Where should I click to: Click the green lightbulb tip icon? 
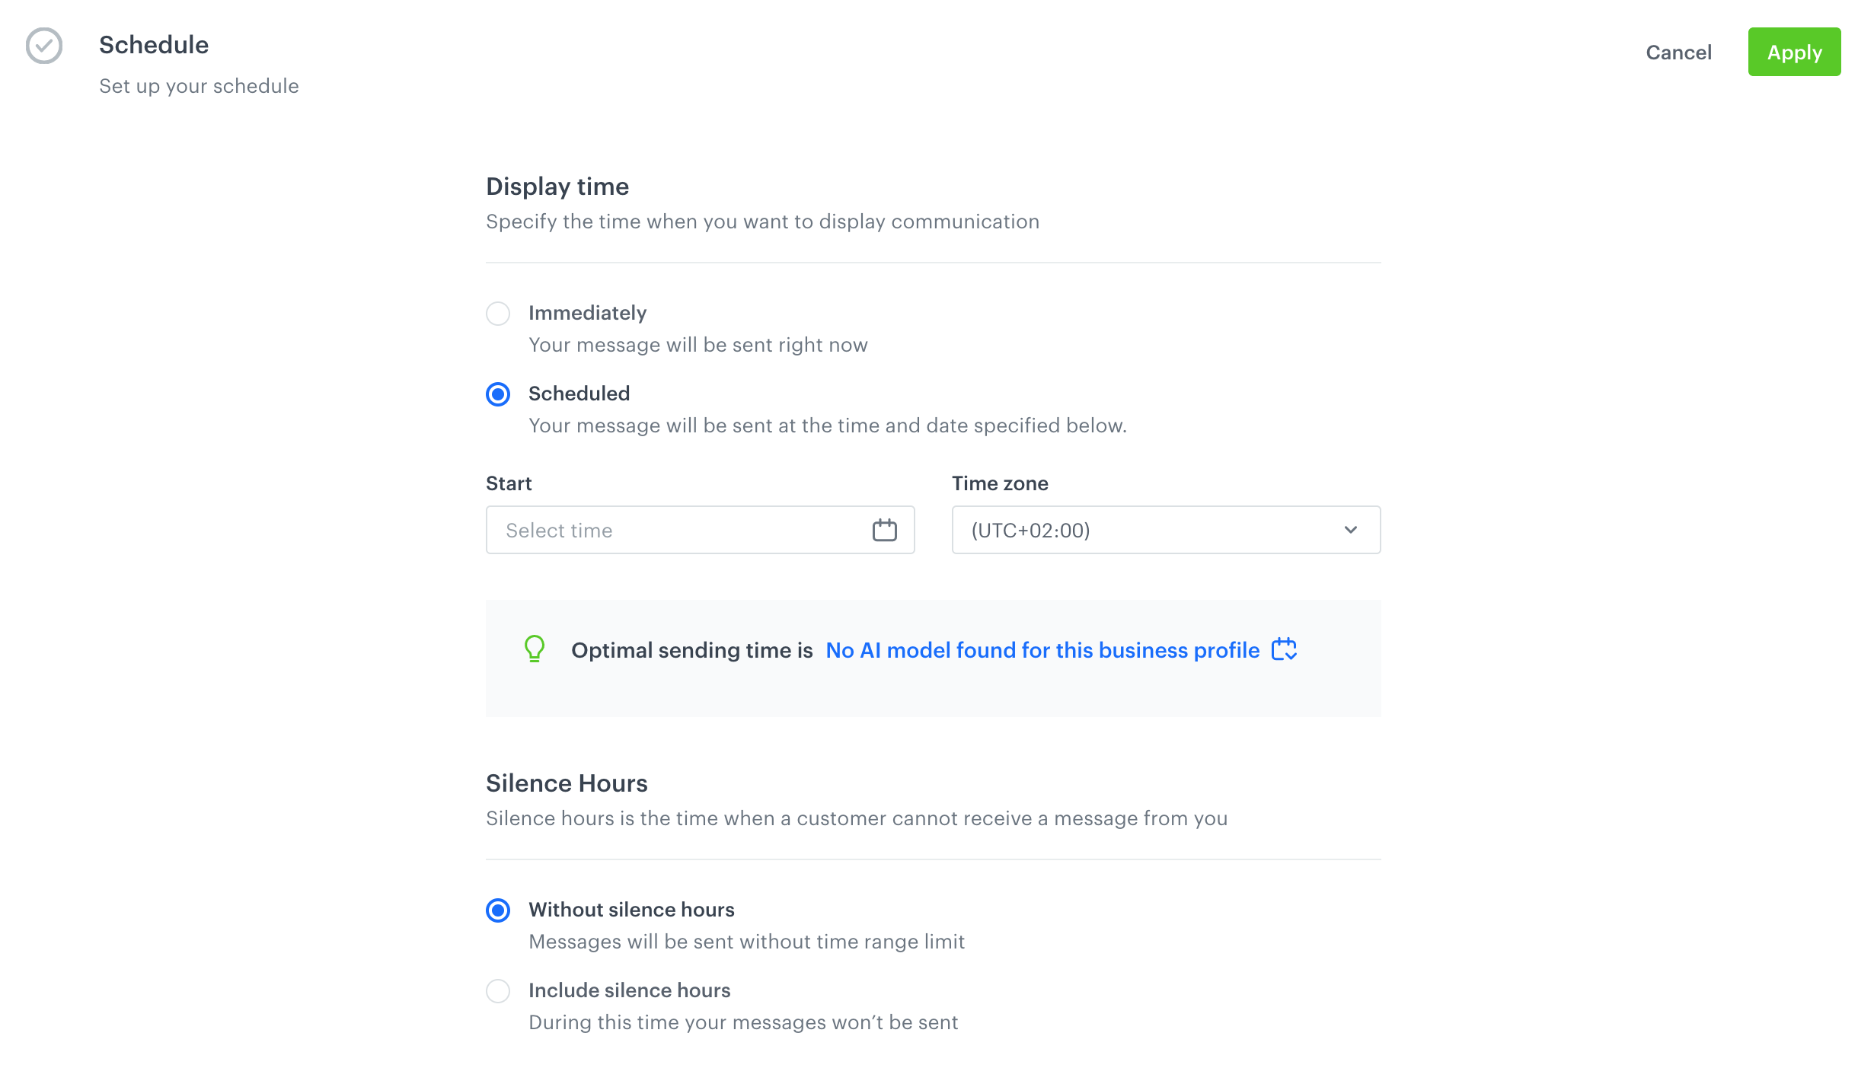click(535, 649)
